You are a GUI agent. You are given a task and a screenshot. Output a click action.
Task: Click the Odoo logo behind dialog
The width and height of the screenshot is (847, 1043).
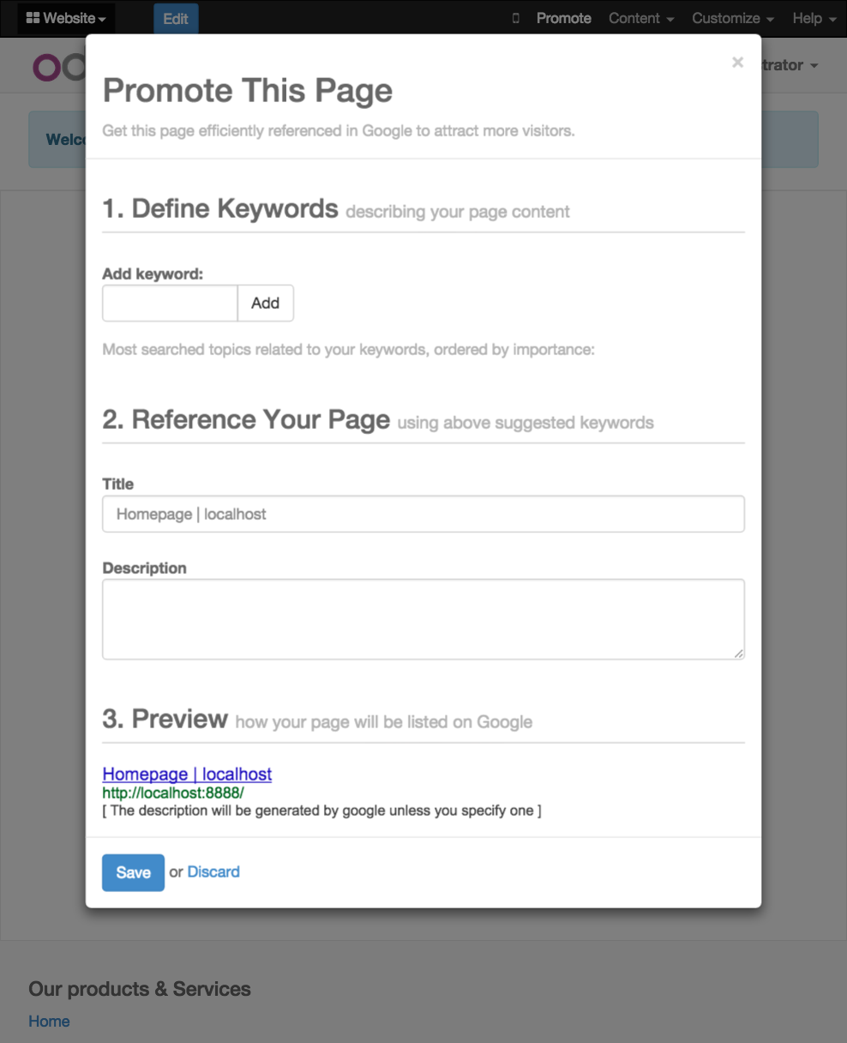pyautogui.click(x=58, y=67)
